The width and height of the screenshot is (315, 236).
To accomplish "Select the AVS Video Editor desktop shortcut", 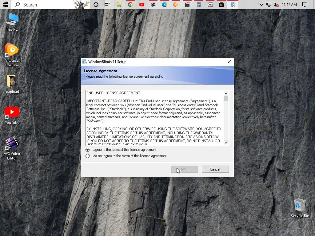I will [12, 148].
